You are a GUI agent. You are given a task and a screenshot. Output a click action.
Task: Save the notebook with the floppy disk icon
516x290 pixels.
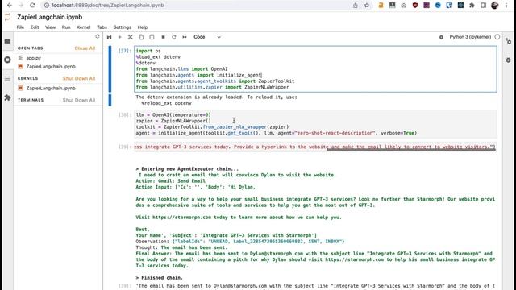(110, 37)
